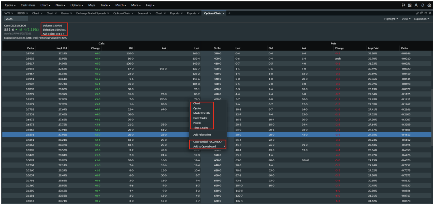Add a new tab with plus icon
434x204 pixels.
point(229,13)
